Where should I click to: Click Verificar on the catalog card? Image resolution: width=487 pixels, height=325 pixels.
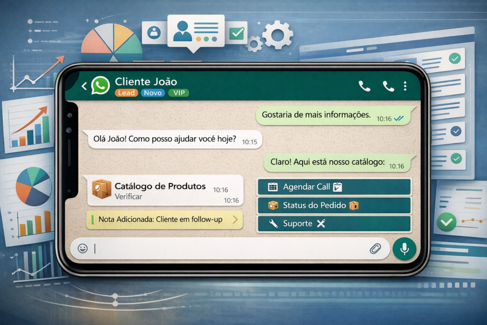click(129, 196)
